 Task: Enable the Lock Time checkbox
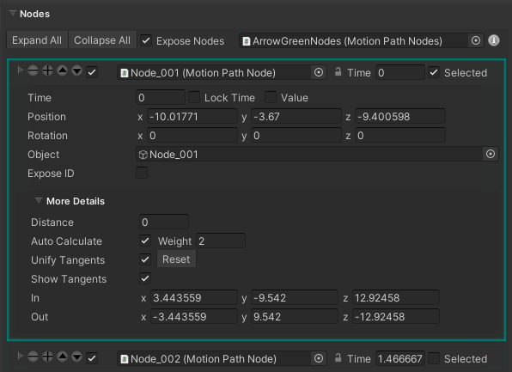(x=194, y=97)
